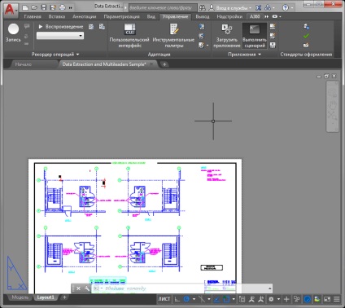
Task: Switch to the Надстройки ribbon tab
Action: [229, 16]
